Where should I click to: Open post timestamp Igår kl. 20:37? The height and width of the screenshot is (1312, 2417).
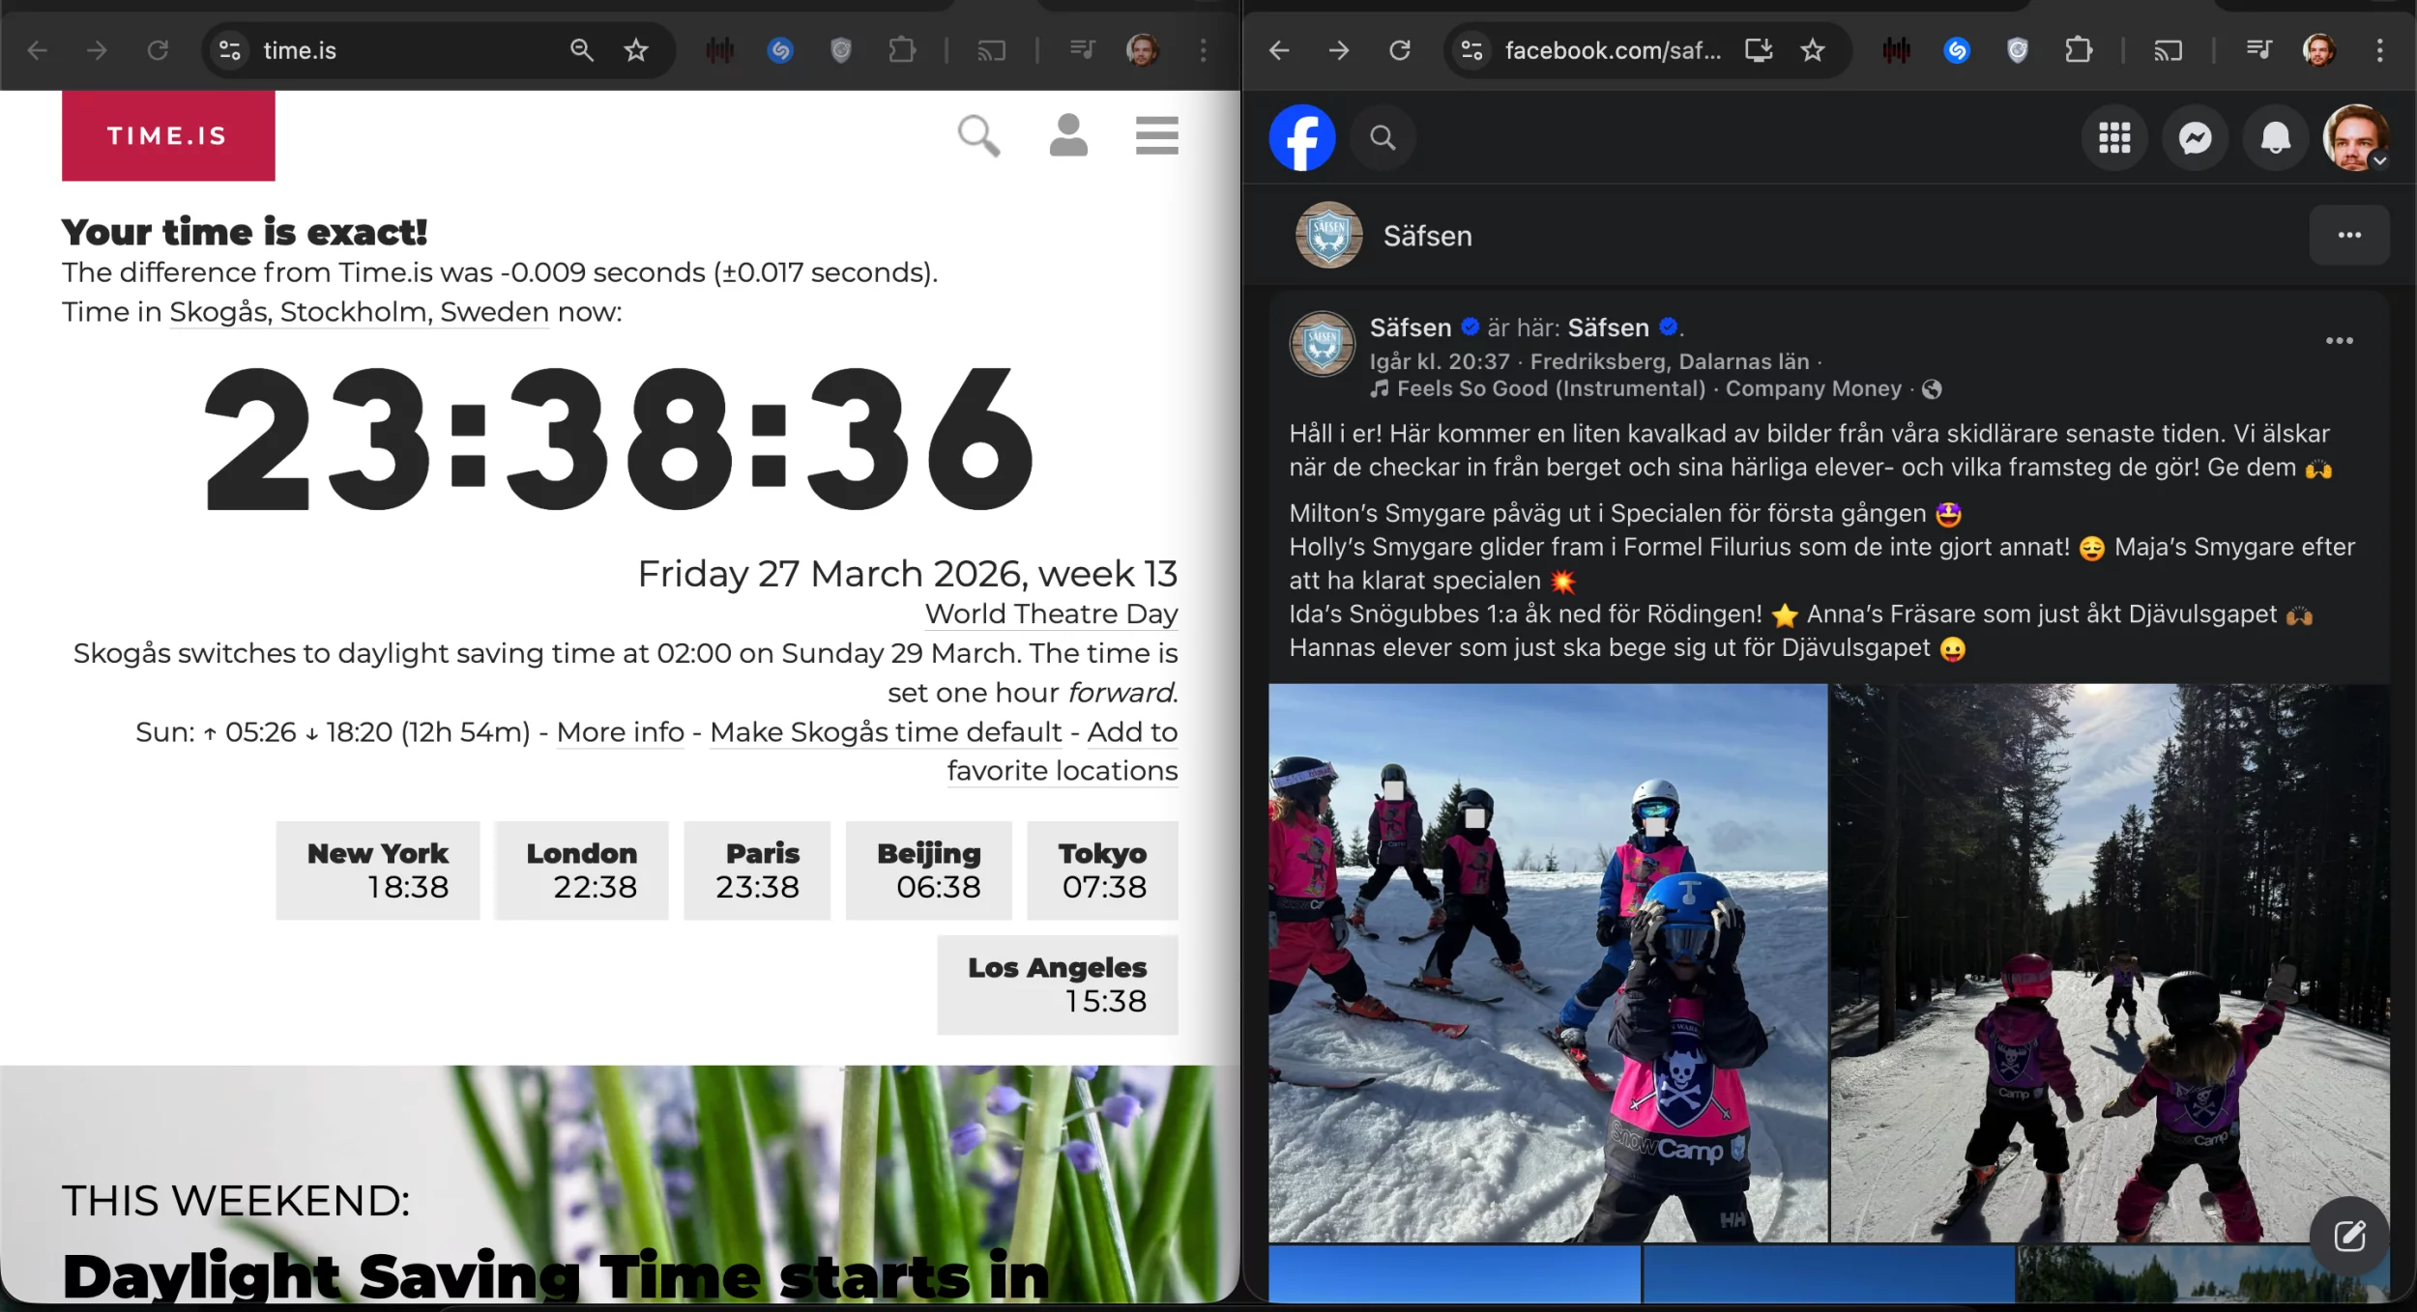(x=1440, y=361)
